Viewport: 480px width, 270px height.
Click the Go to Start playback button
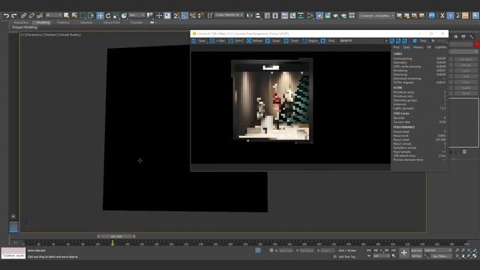coord(369,250)
